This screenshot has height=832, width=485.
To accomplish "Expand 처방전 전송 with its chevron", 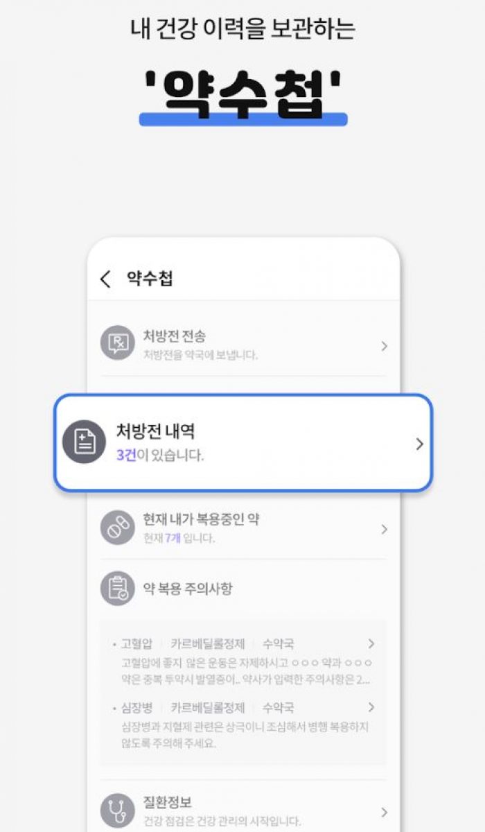I will pos(385,346).
